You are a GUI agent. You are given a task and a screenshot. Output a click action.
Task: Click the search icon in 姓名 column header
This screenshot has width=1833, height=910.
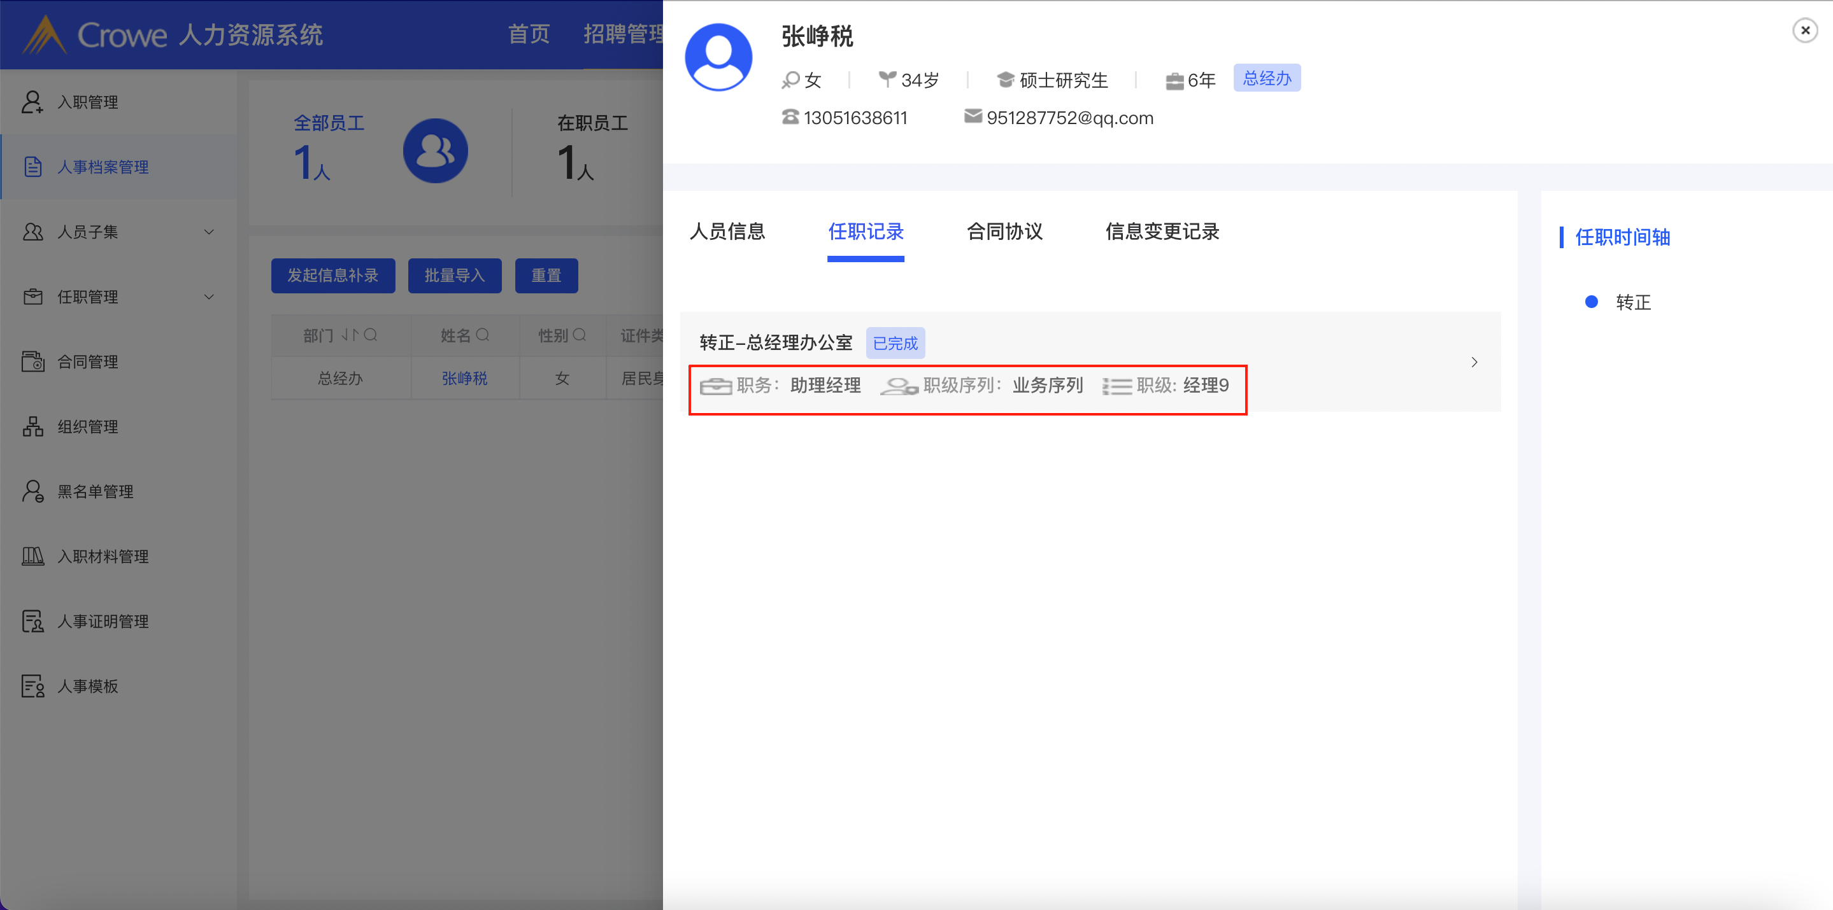tap(482, 335)
